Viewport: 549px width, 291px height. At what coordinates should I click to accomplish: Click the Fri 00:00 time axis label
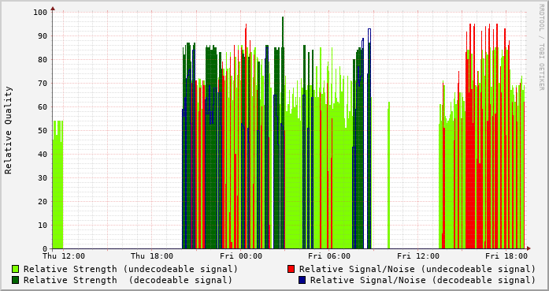point(241,256)
